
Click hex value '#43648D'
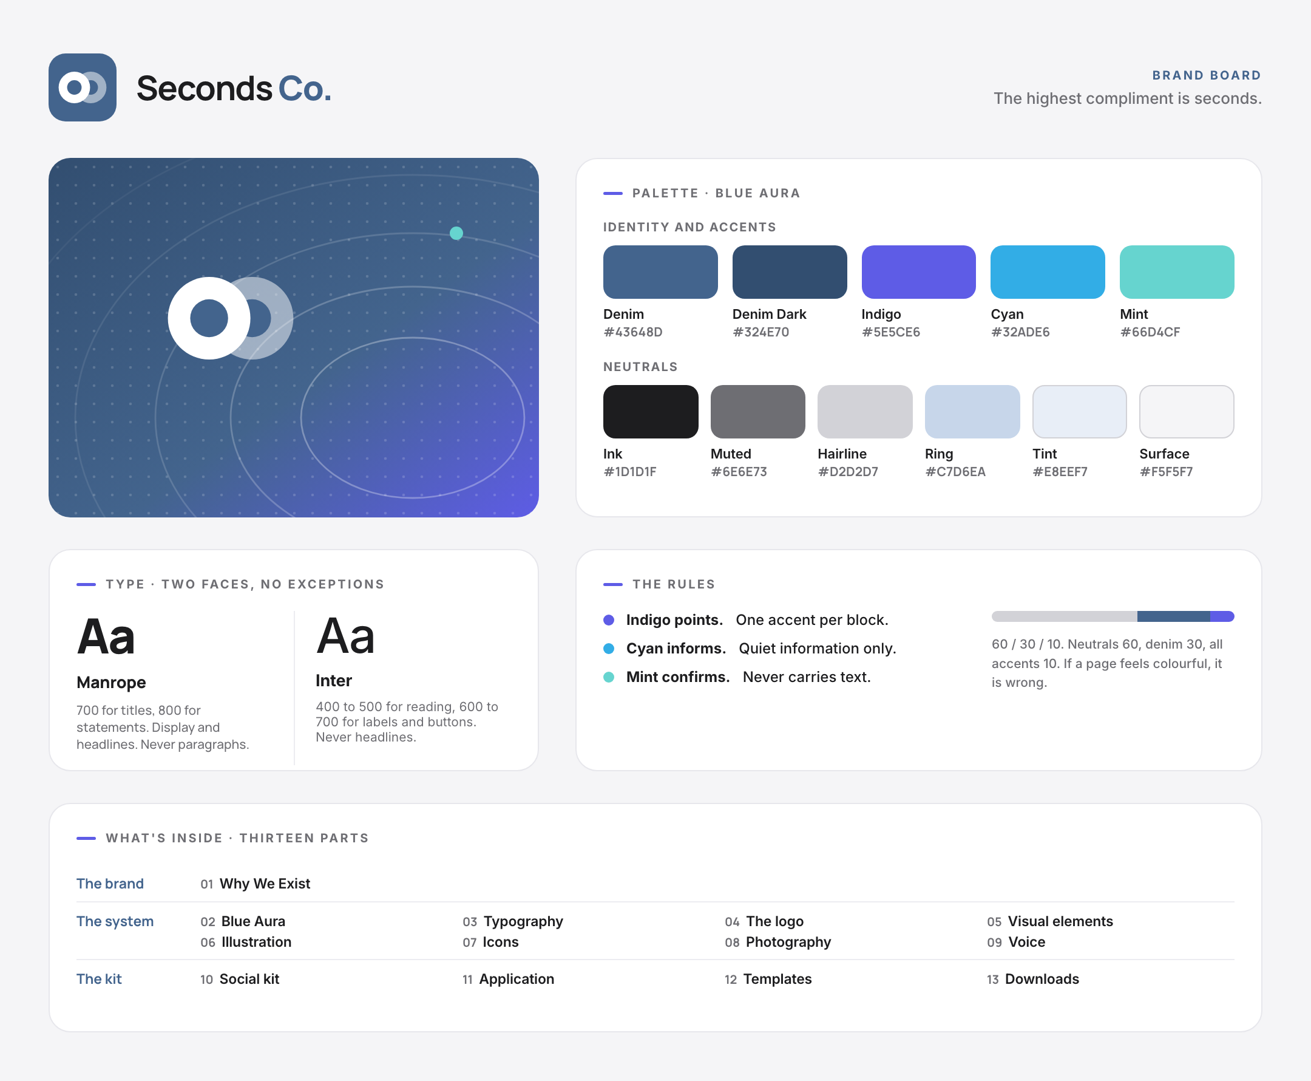point(633,332)
